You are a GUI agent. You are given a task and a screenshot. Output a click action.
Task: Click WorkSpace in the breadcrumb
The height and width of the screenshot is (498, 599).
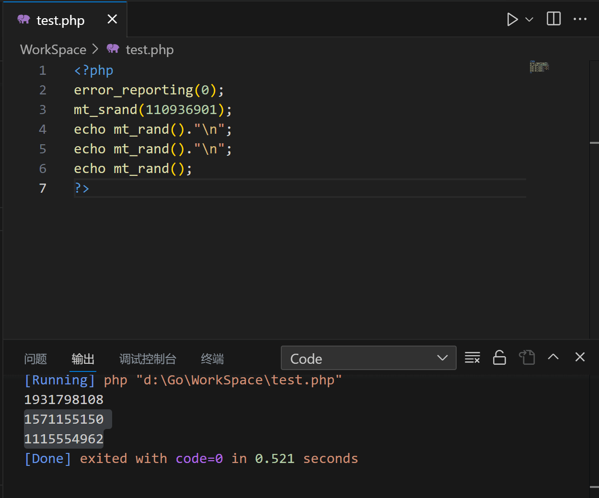click(x=53, y=50)
